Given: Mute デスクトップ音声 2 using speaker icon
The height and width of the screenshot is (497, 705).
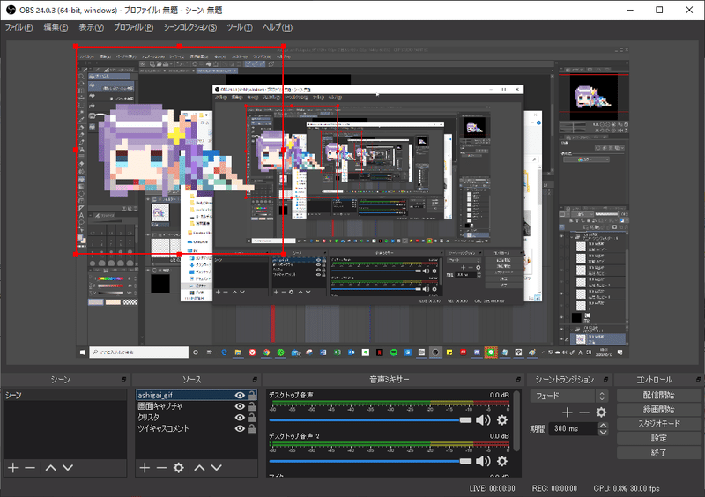Looking at the screenshot, I should [x=483, y=461].
